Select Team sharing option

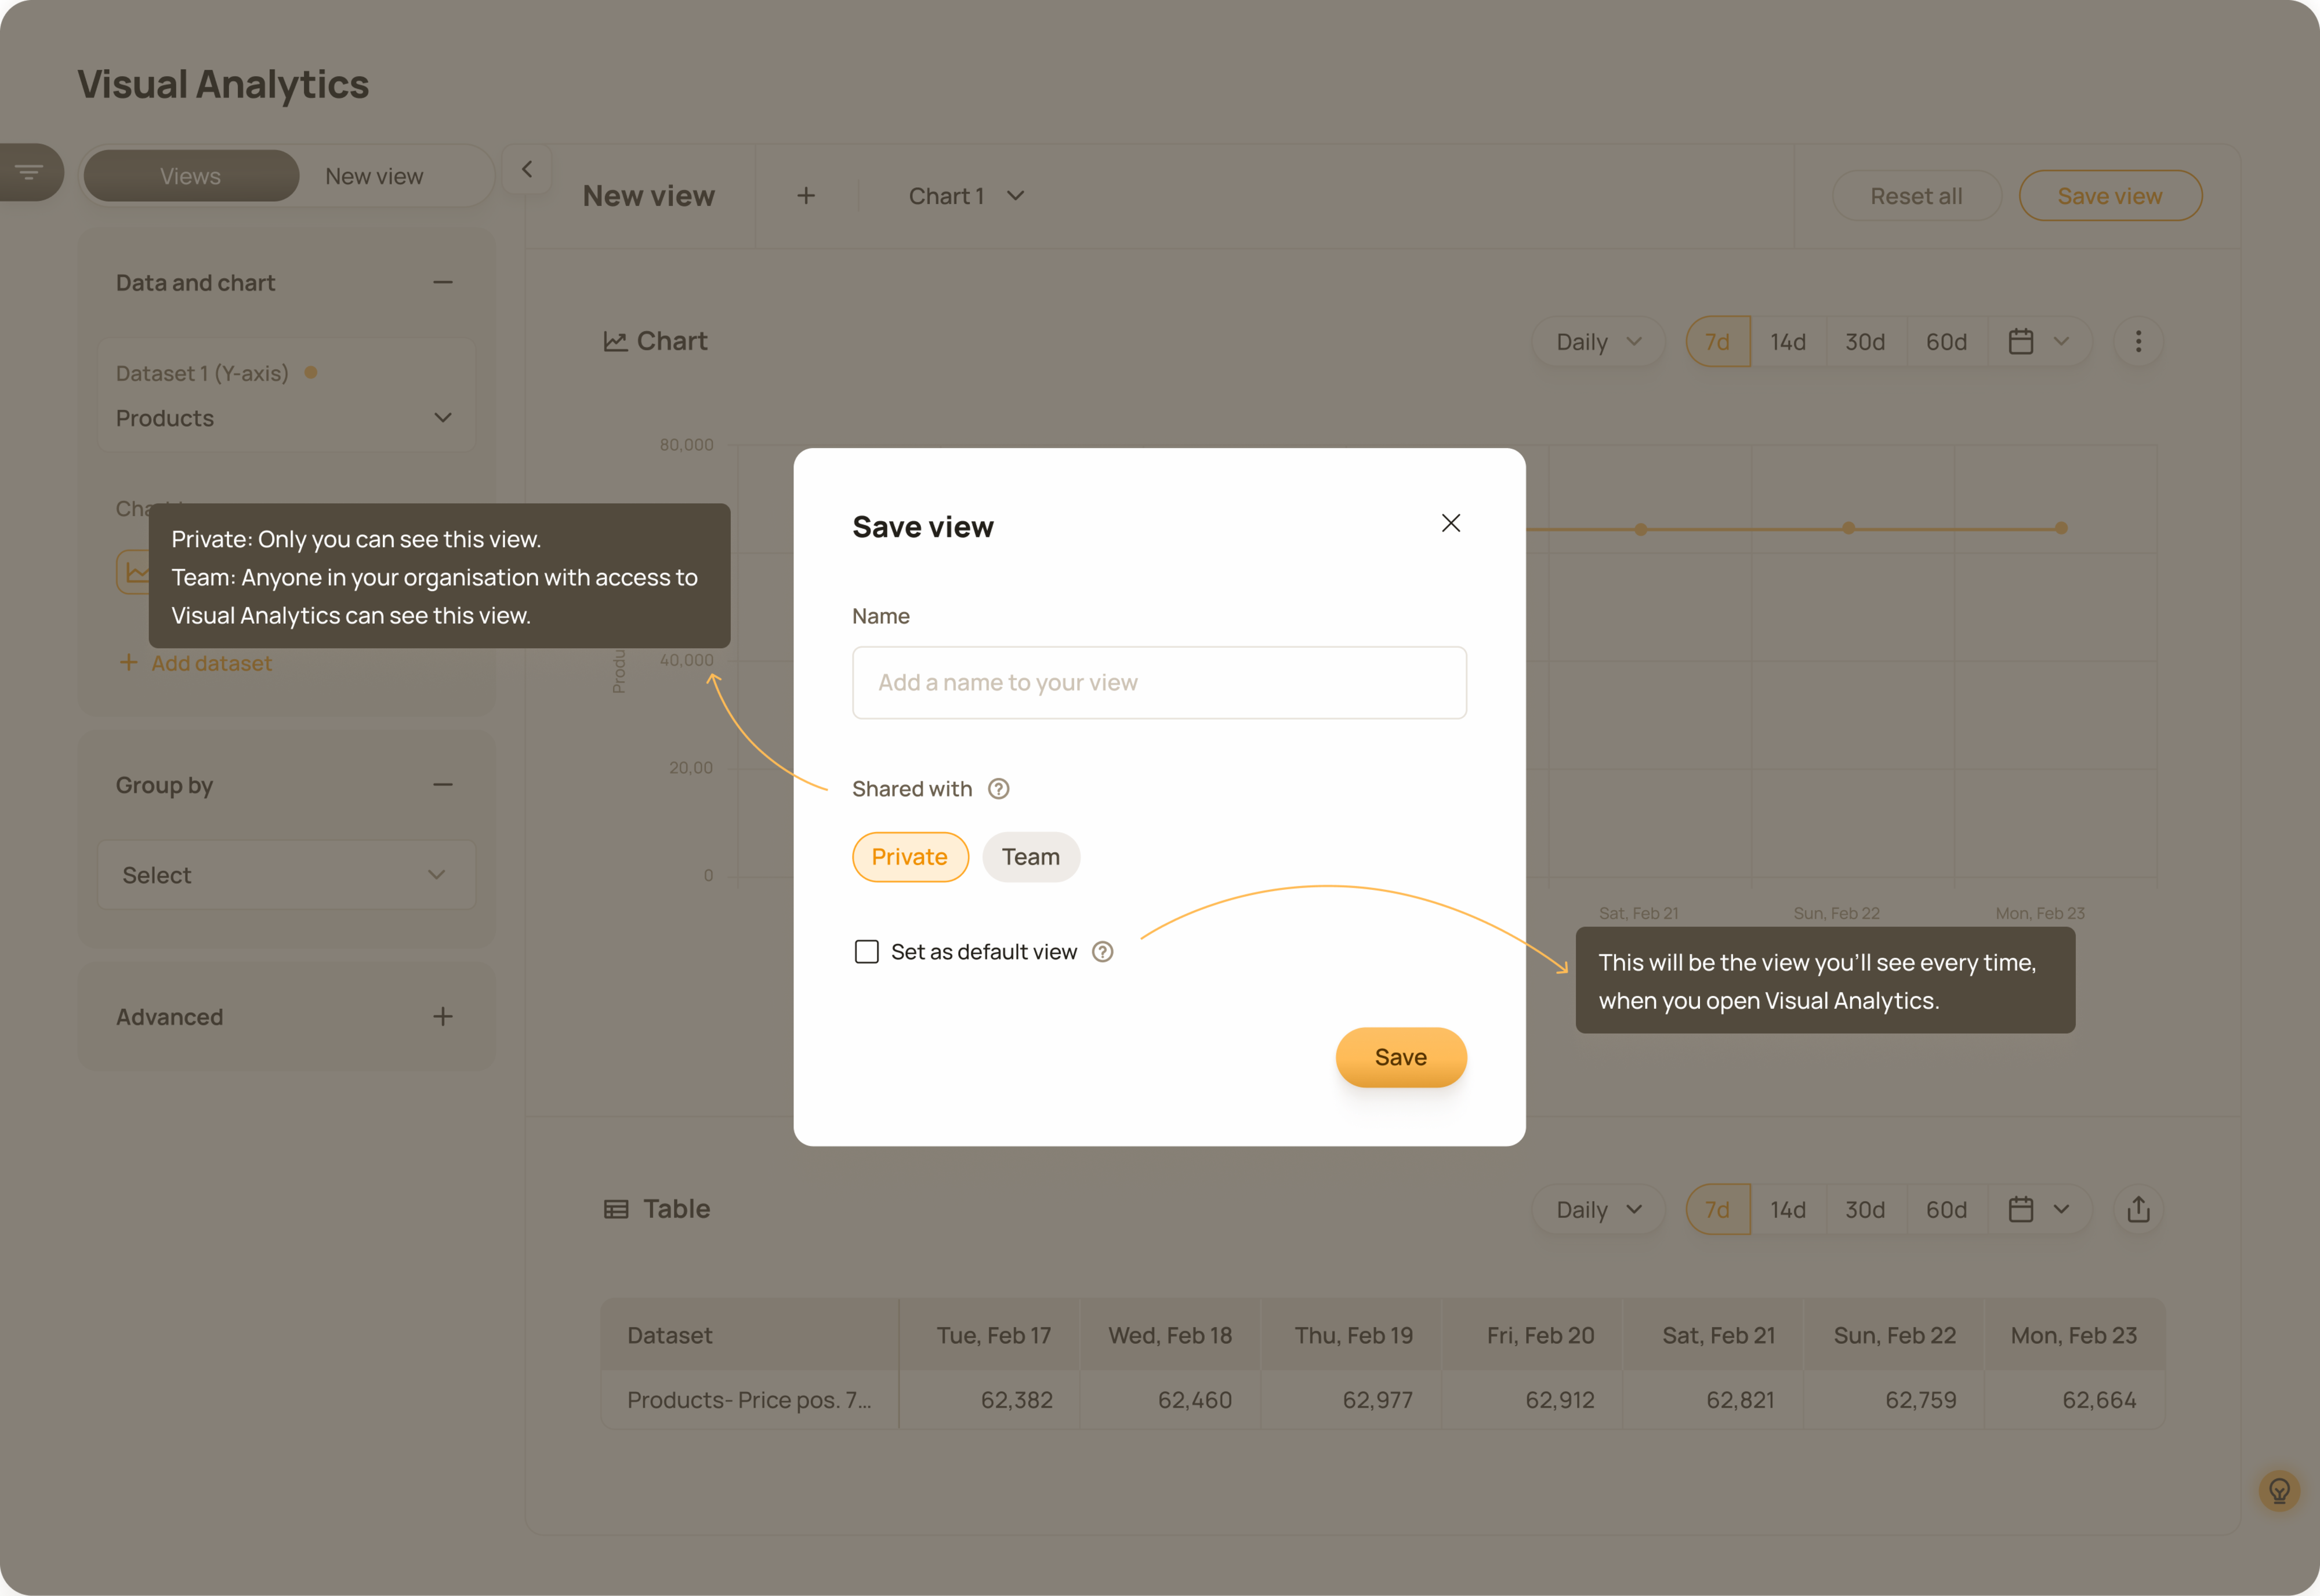coord(1031,857)
